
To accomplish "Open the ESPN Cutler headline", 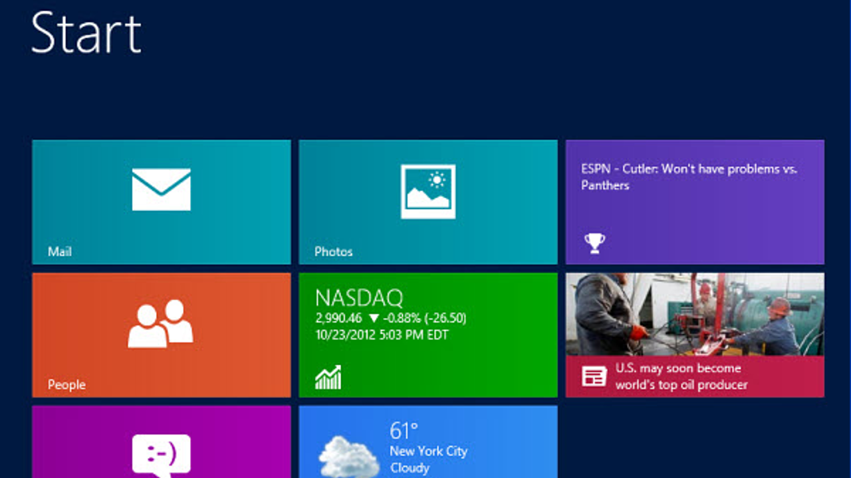I will [689, 177].
